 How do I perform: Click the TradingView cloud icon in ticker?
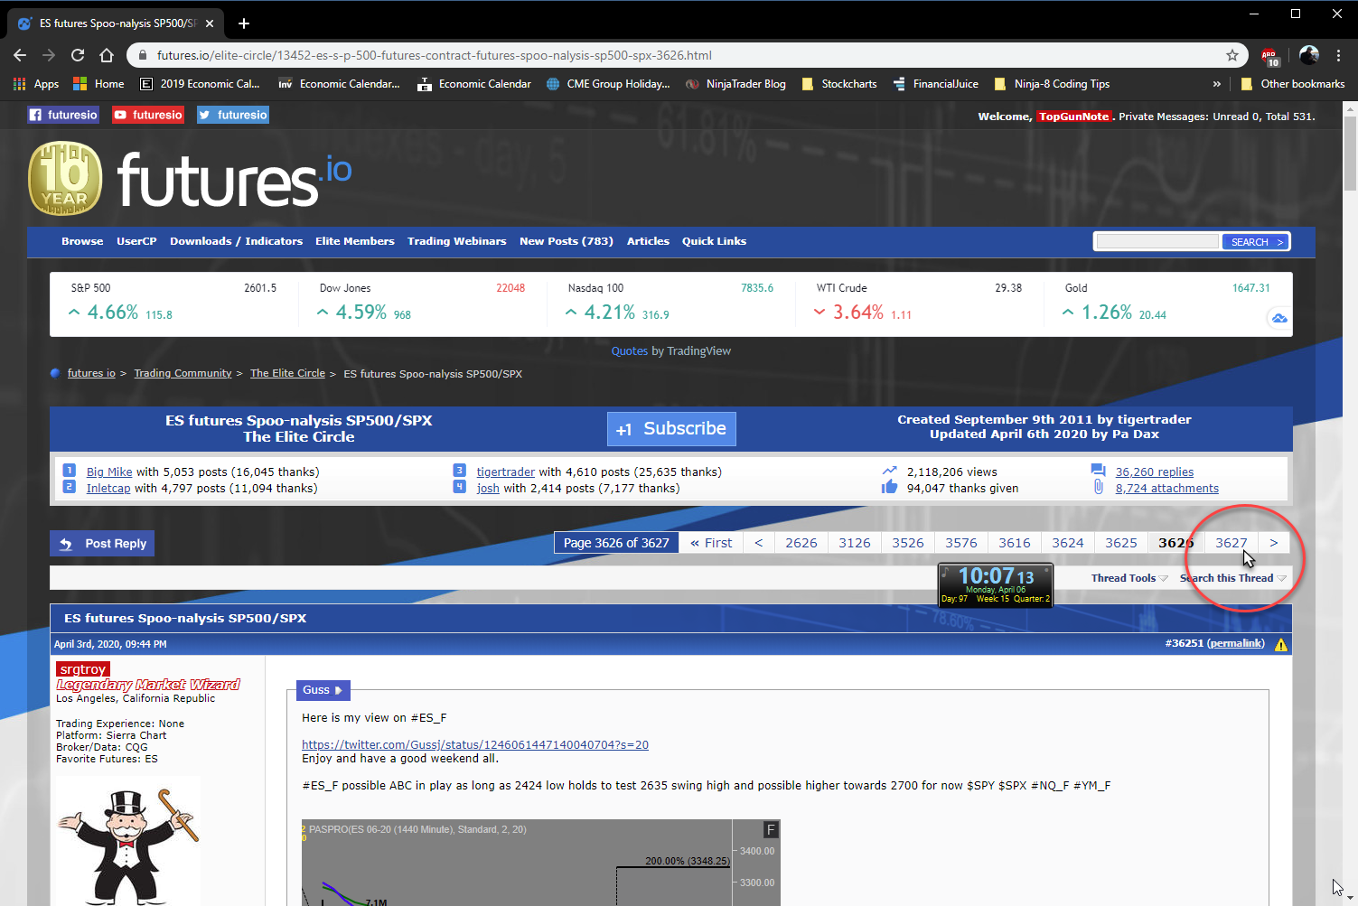coord(1279,318)
